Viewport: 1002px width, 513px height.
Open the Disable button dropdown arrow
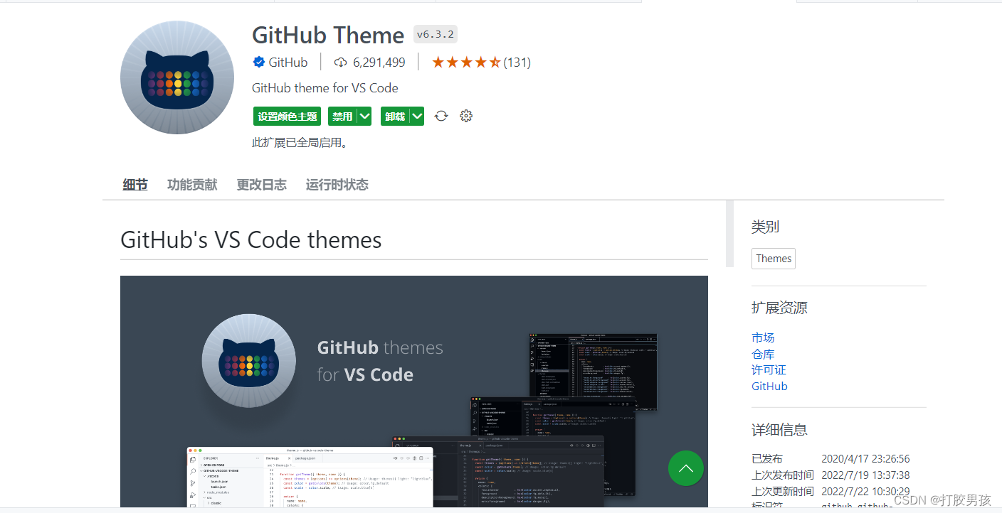click(x=364, y=117)
